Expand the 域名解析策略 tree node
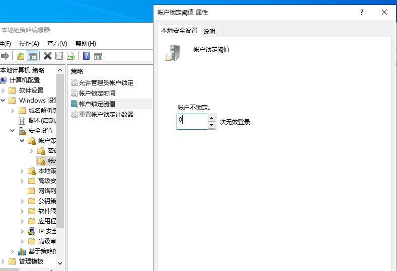 [x=13, y=111]
